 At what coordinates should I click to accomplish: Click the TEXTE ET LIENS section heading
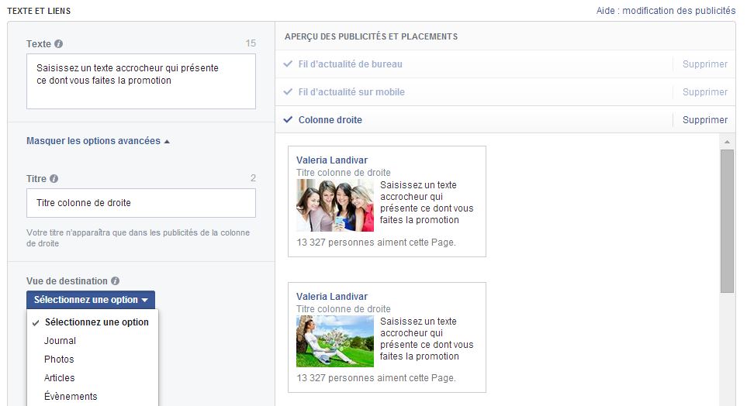click(39, 11)
